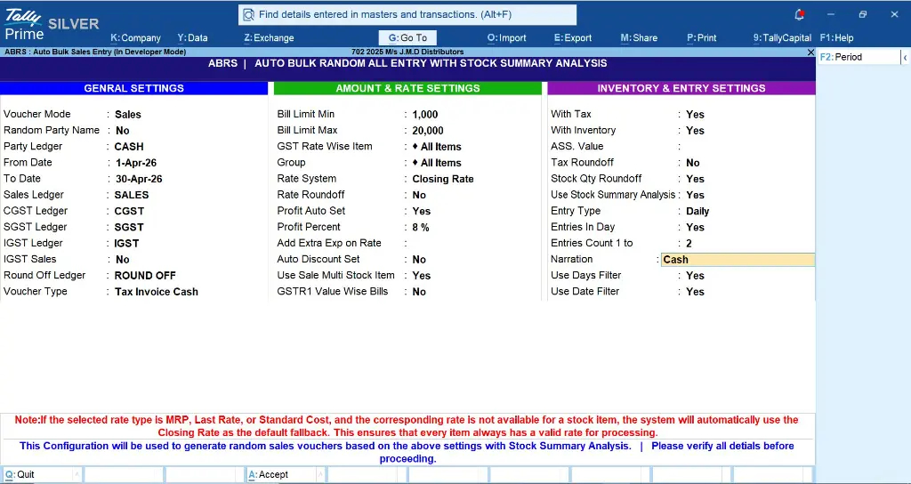This screenshot has height=484, width=911.
Task: Click the Tally Prime logo
Action: 23,24
